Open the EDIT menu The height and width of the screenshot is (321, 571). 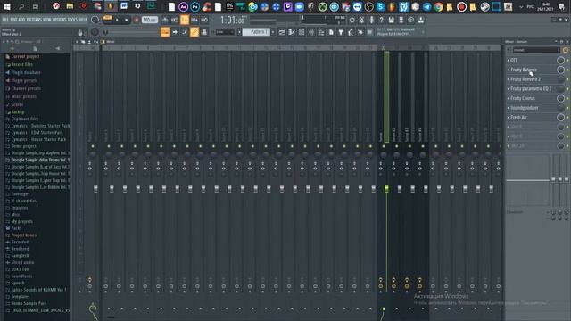(x=14, y=20)
